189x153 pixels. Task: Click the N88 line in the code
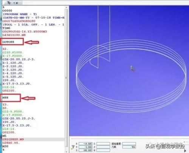[5, 97]
